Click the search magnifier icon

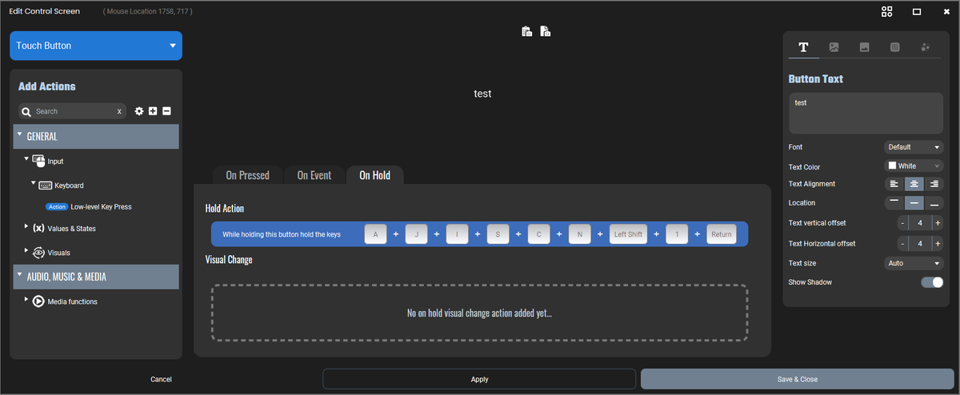[26, 111]
